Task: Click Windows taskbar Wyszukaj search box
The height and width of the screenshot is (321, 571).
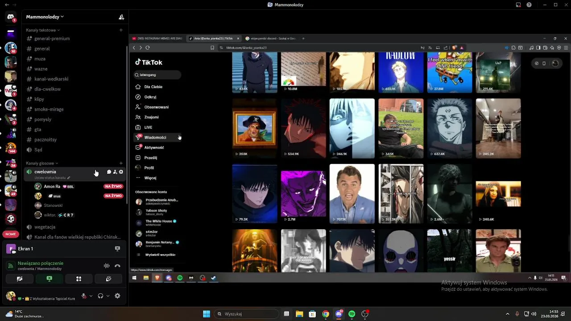Action: point(246,314)
